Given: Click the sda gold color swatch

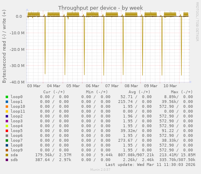Looking at the screenshot, I should point(7,155).
